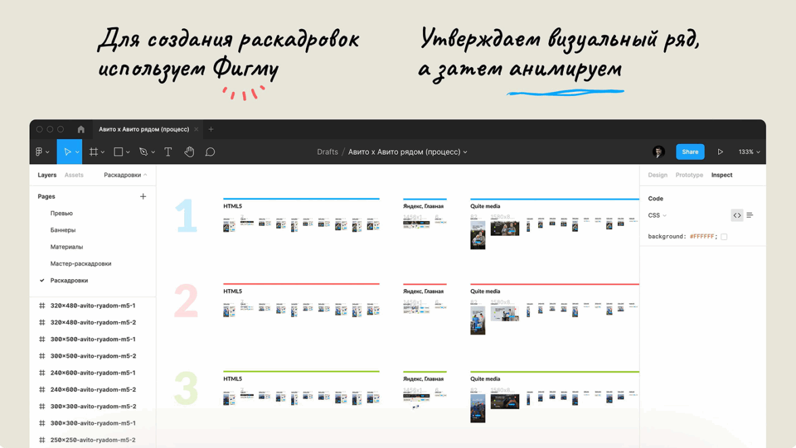
Task: Click the Pages section header
Action: tap(46, 196)
